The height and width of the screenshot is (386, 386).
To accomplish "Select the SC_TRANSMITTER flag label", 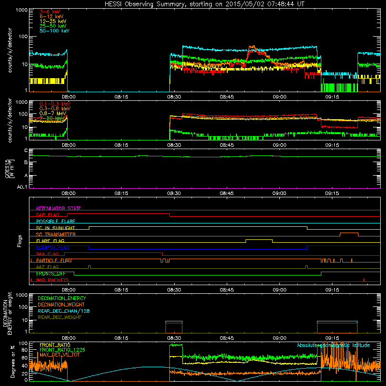I will tap(55, 234).
